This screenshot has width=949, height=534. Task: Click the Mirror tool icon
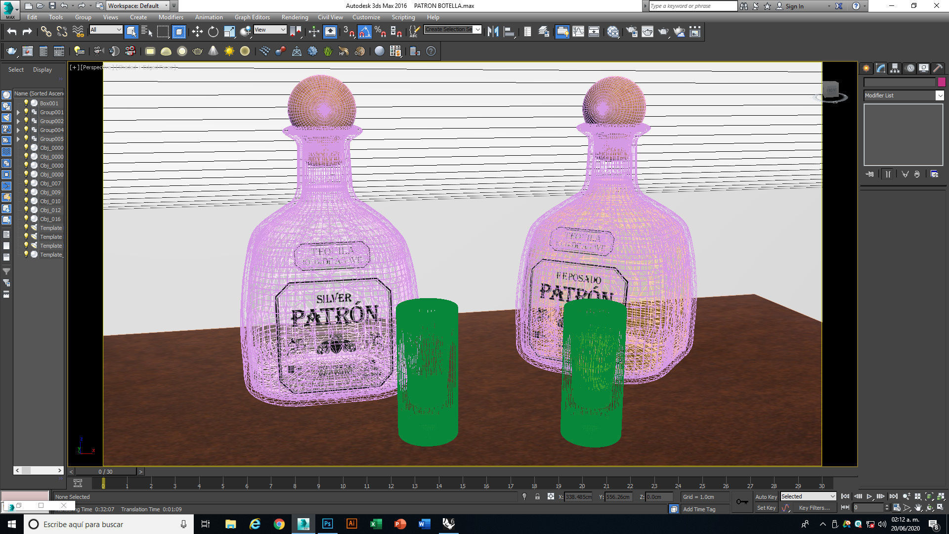493,32
